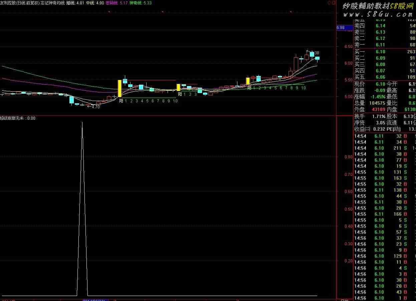
Task: Select the 卖二 6.12 ask row
Action: point(385,38)
